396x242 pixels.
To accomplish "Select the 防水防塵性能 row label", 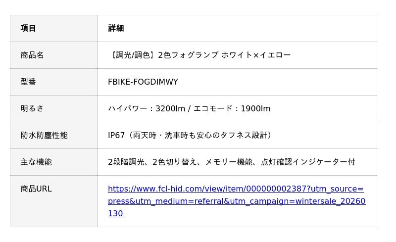I will tap(44, 135).
